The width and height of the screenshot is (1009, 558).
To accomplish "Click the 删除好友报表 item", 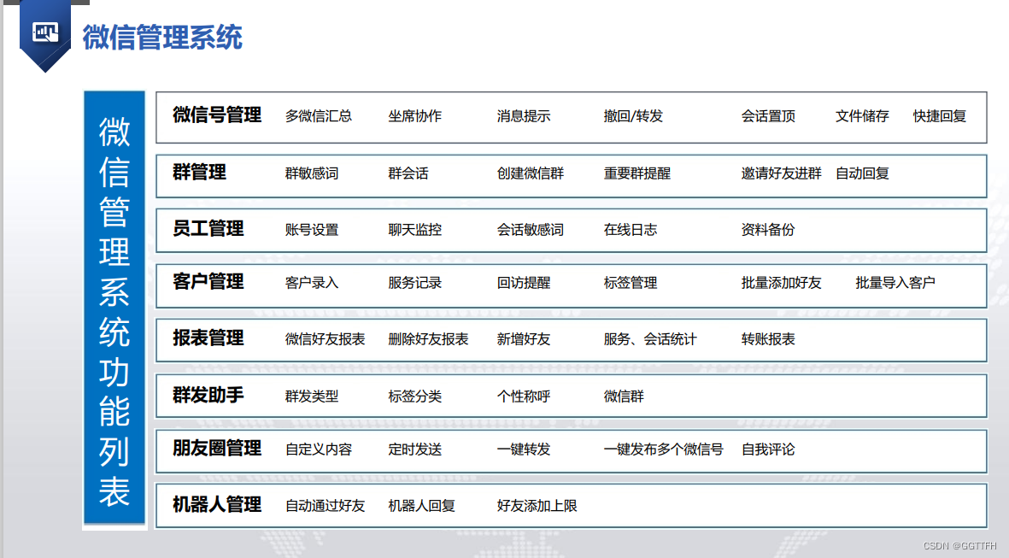I will [428, 339].
